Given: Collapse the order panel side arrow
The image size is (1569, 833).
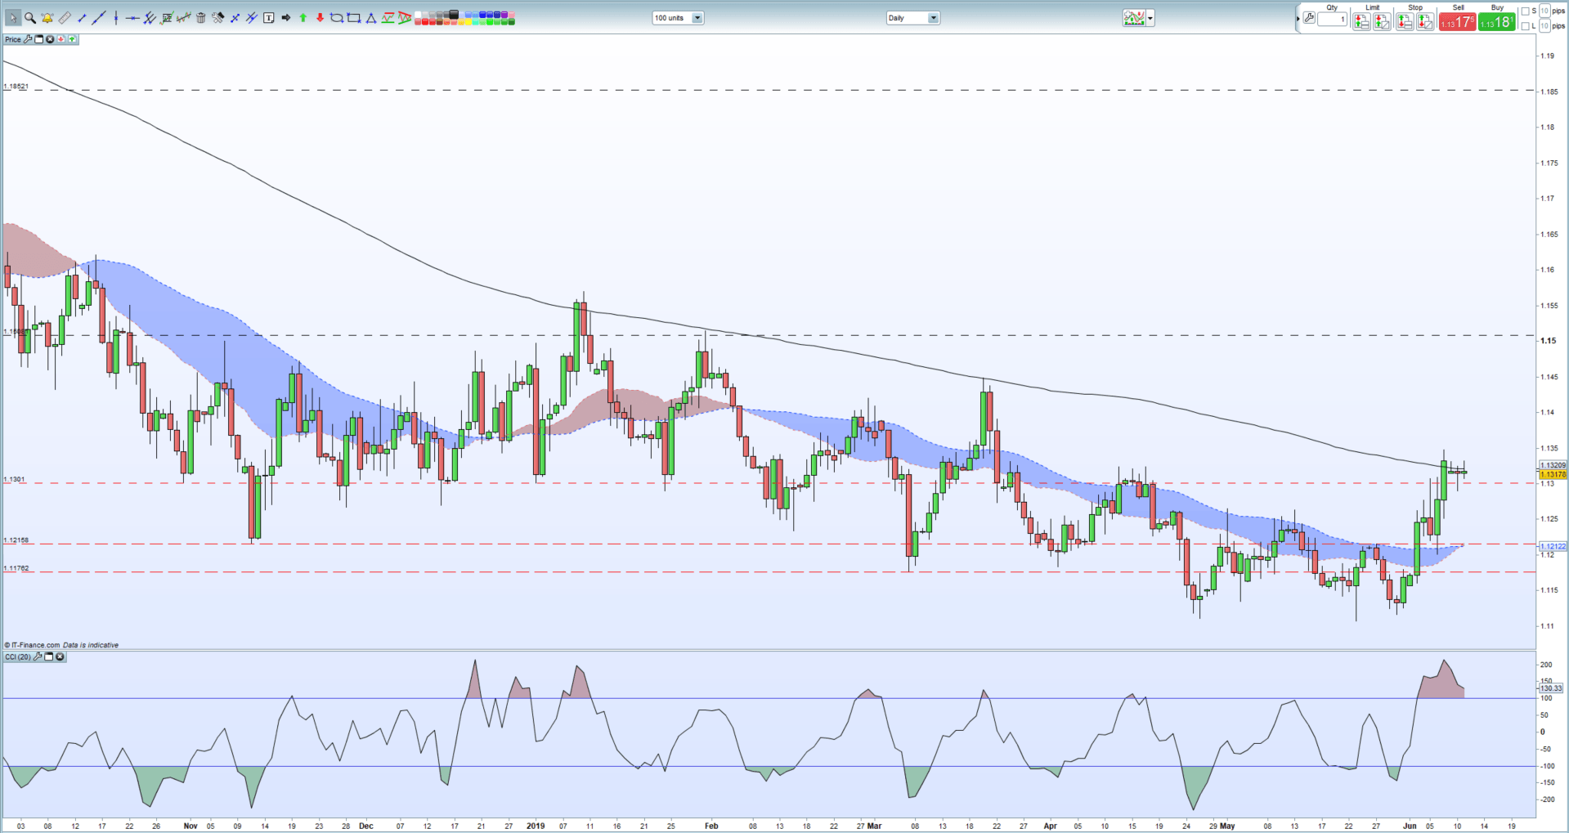Looking at the screenshot, I should [1298, 19].
